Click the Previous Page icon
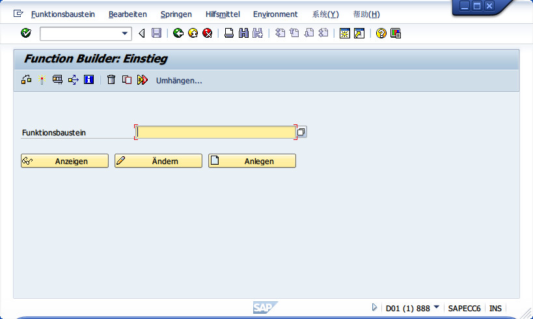This screenshot has height=319, width=533. (x=294, y=33)
